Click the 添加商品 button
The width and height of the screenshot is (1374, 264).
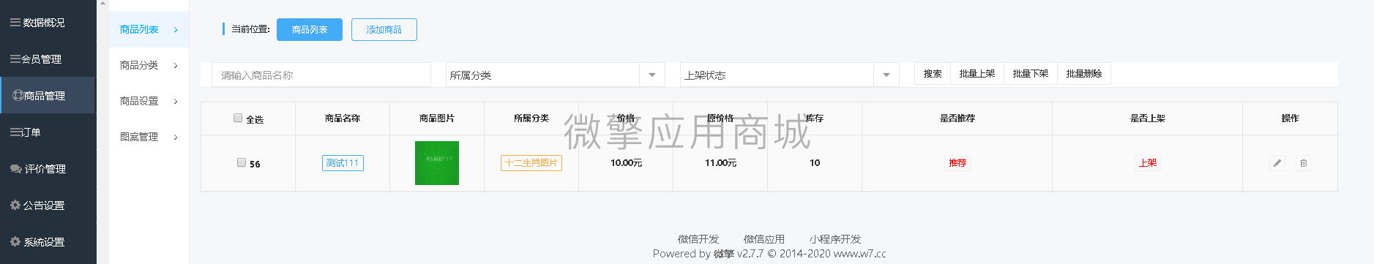tap(384, 30)
